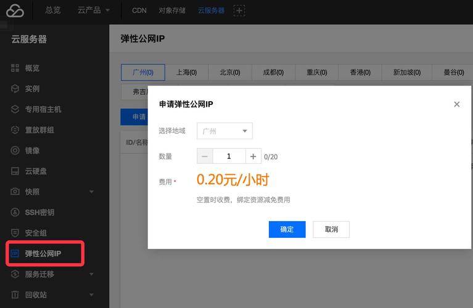The width and height of the screenshot is (473, 308).
Task: Switch to the 香港(0) region tab
Action: [x=360, y=72]
